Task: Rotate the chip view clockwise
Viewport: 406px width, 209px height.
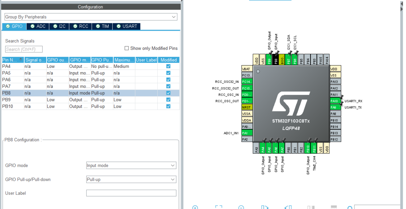Action: tap(265, 207)
